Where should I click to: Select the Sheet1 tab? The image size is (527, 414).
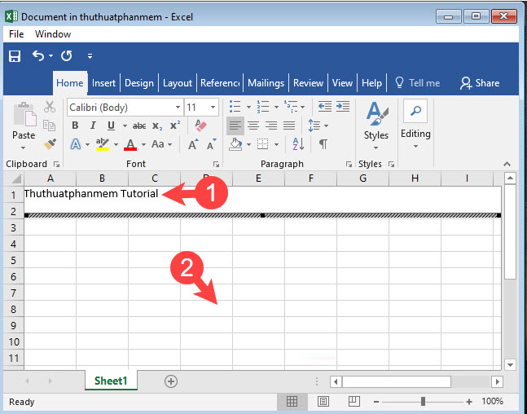coord(111,381)
